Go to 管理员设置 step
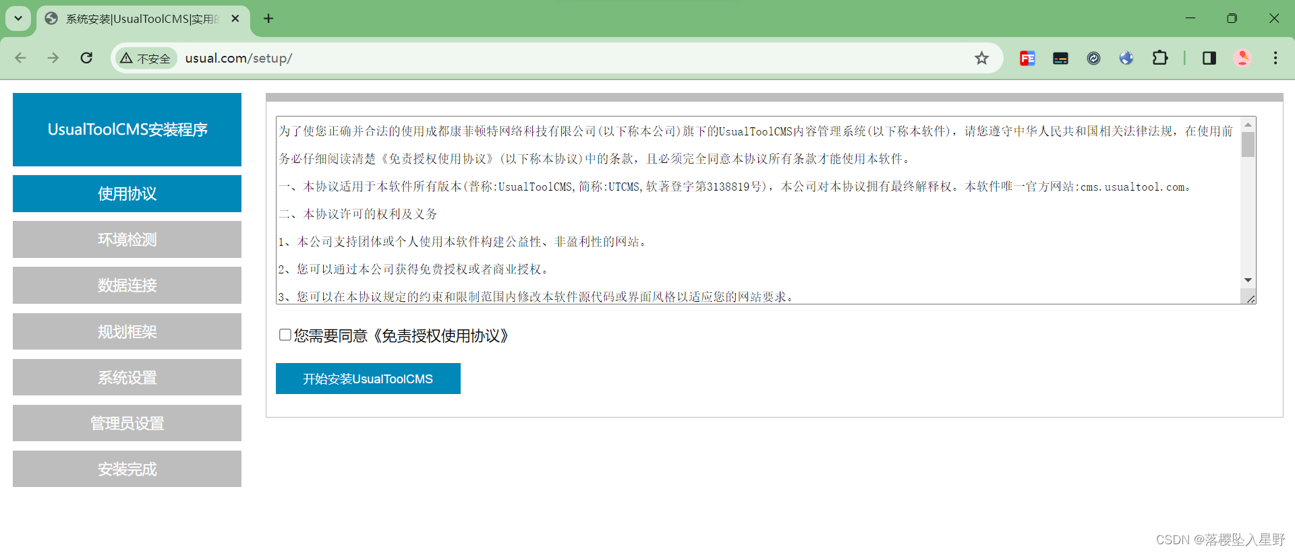Screen dimensions: 1295x553 coord(127,423)
